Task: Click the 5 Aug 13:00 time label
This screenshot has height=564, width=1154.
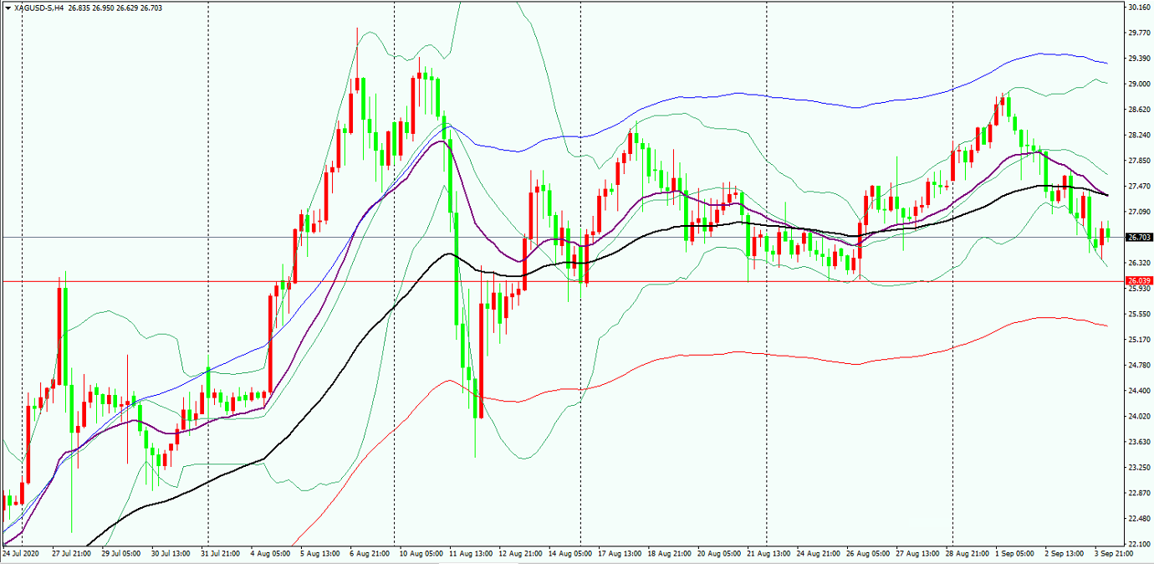Action: click(x=319, y=553)
